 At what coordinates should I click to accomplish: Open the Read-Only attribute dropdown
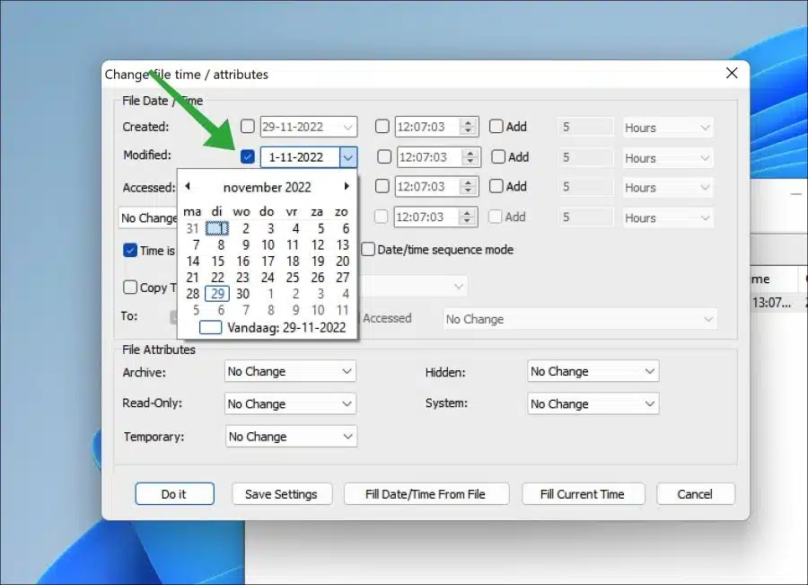point(290,404)
